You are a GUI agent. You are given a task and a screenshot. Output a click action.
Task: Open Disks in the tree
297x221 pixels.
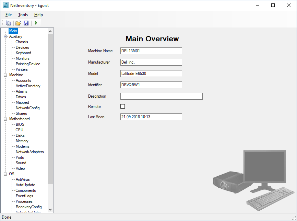coord(20,135)
